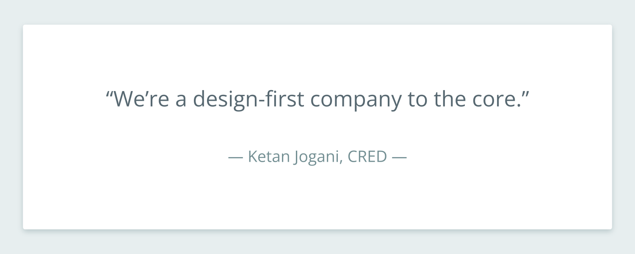This screenshot has height=254, width=635.
Task: Click the quote text about design-first company
Action: pos(317,99)
